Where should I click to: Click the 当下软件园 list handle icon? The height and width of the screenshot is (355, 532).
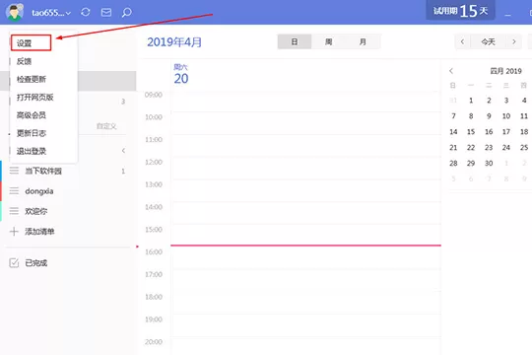point(14,171)
